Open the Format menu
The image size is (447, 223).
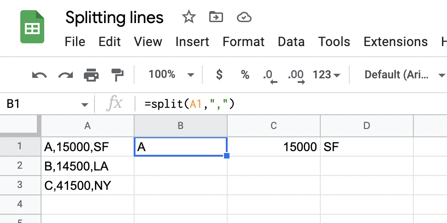point(243,41)
